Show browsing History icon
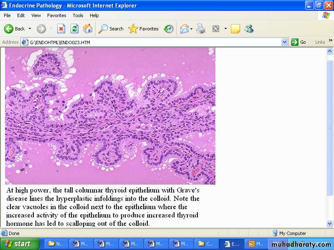334x250 pixels. tap(169, 29)
